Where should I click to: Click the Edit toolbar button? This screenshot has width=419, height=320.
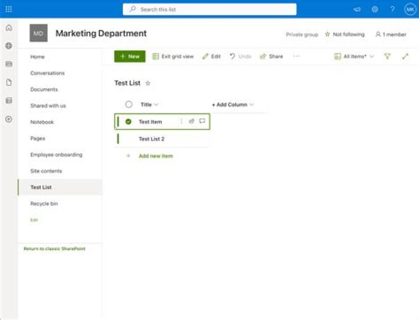pyautogui.click(x=211, y=56)
